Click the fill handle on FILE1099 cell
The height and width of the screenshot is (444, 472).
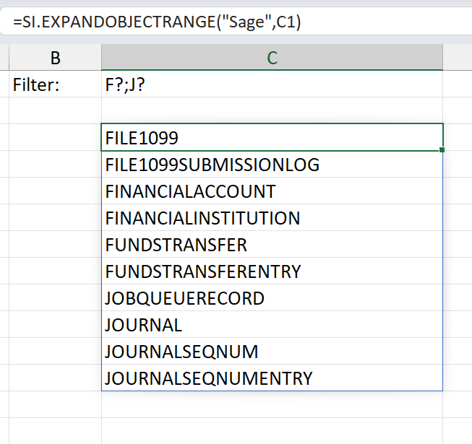coord(442,149)
